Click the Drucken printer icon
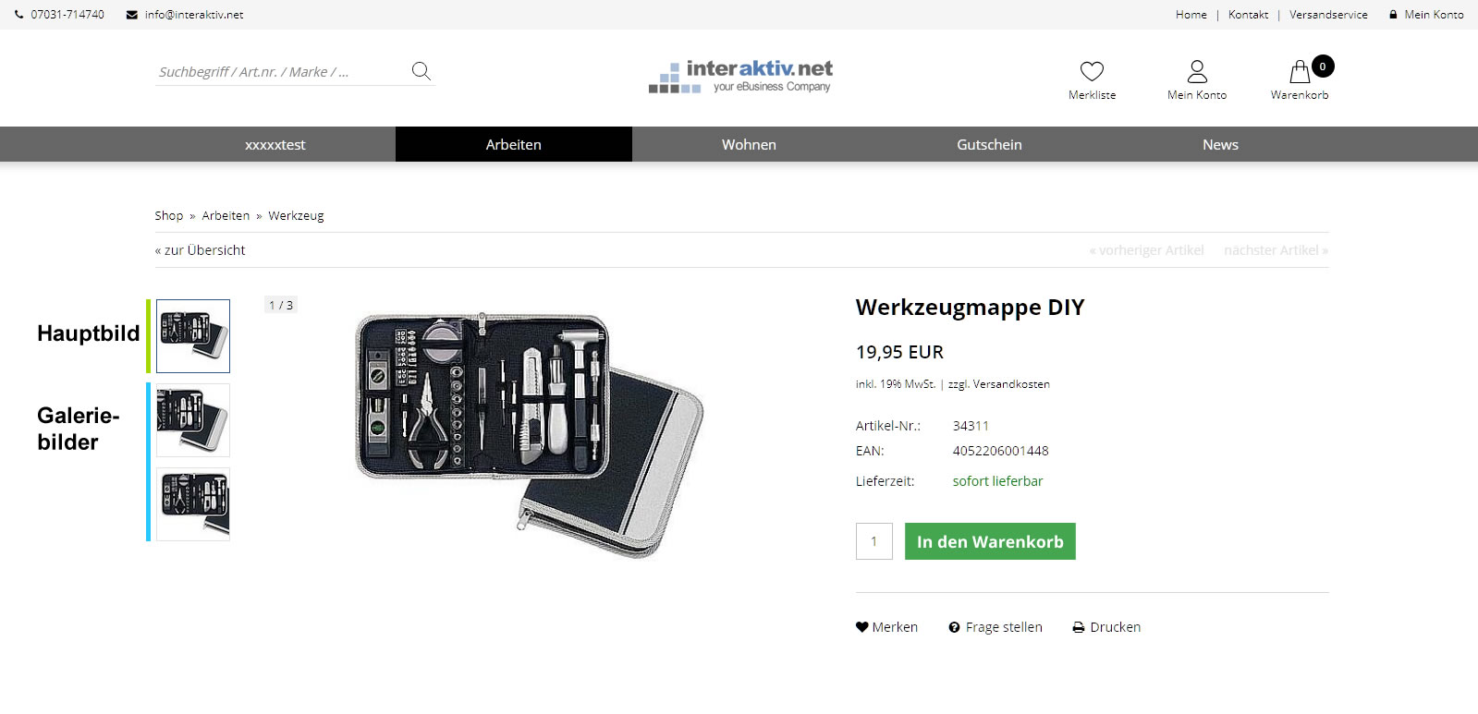Viewport: 1478px width, 714px height. coord(1078,627)
